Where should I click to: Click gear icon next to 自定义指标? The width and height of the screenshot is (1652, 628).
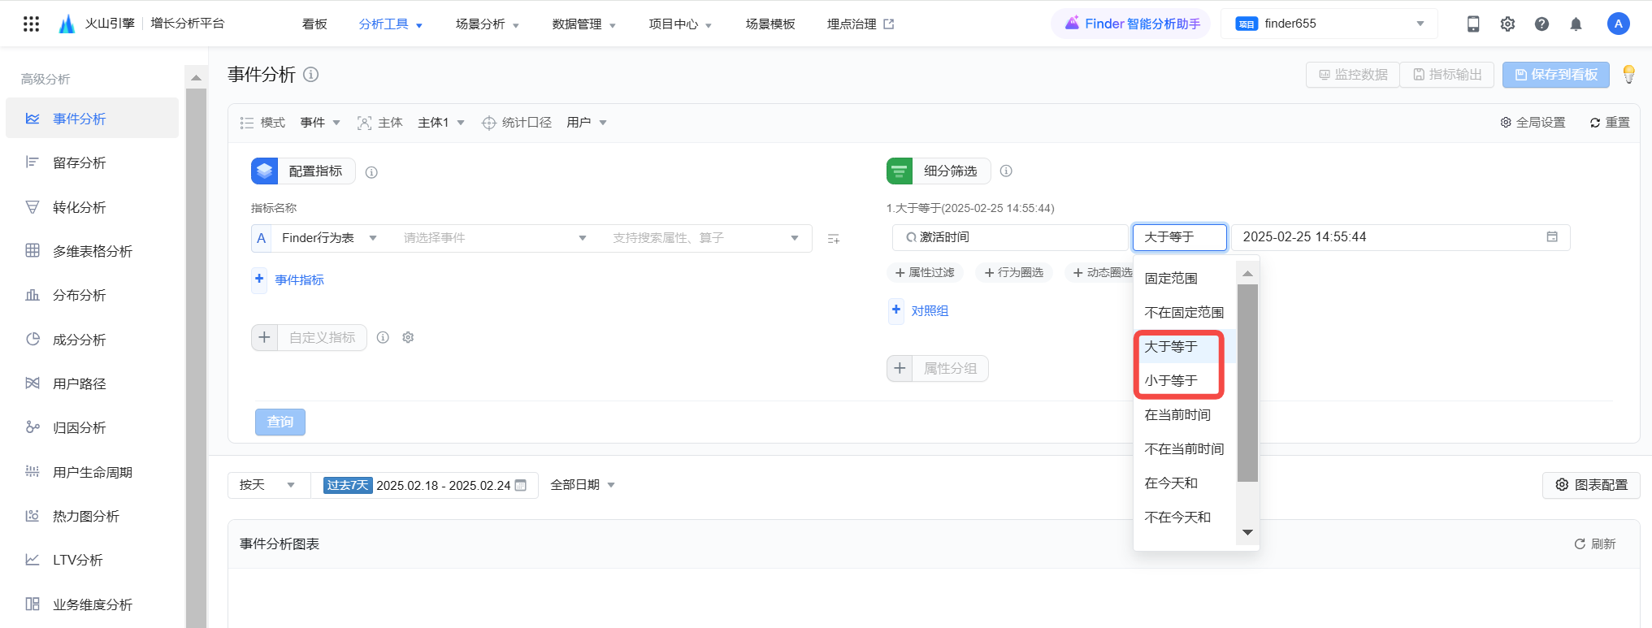pos(409,337)
